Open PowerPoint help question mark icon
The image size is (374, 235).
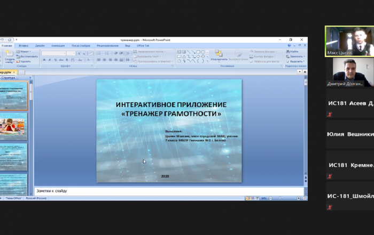(289, 45)
